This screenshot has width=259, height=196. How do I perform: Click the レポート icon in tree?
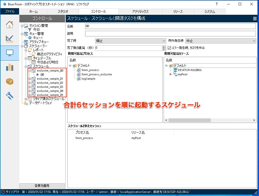[x=30, y=50]
